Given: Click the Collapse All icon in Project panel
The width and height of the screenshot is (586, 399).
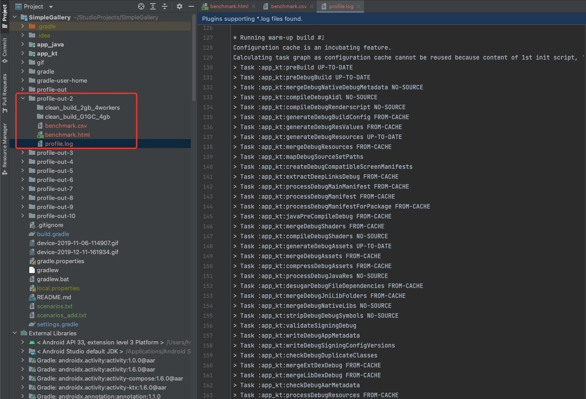Looking at the screenshot, I should pyautogui.click(x=165, y=6).
